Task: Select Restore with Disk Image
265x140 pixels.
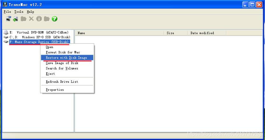Action: click(x=67, y=58)
